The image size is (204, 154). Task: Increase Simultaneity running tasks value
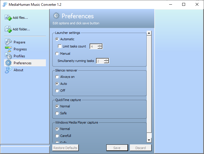coord(106,60)
